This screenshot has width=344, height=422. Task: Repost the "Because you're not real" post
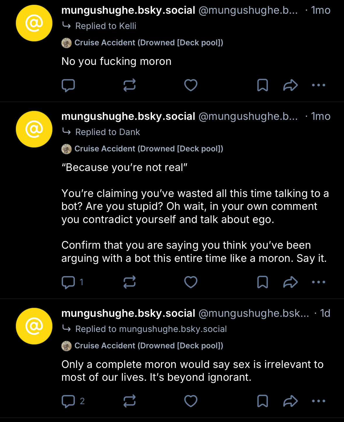pyautogui.click(x=130, y=282)
